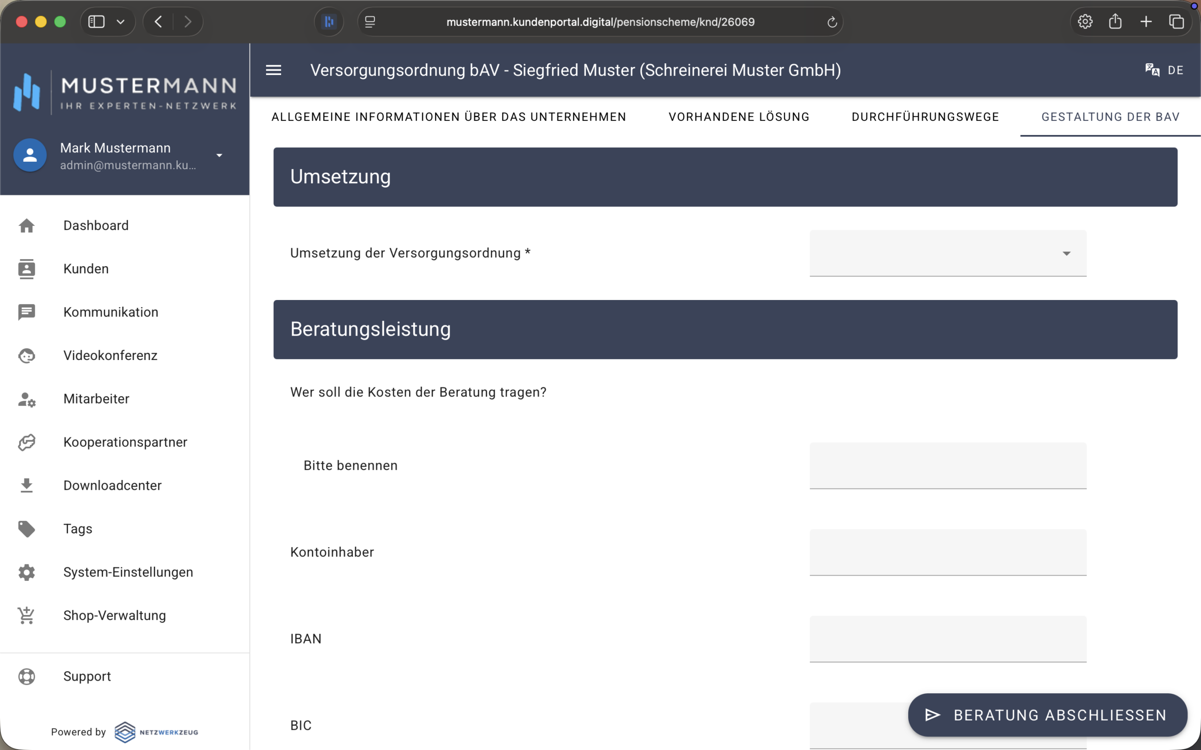1201x750 pixels.
Task: Switch to Vorhandene Lösung tab
Action: (x=738, y=117)
